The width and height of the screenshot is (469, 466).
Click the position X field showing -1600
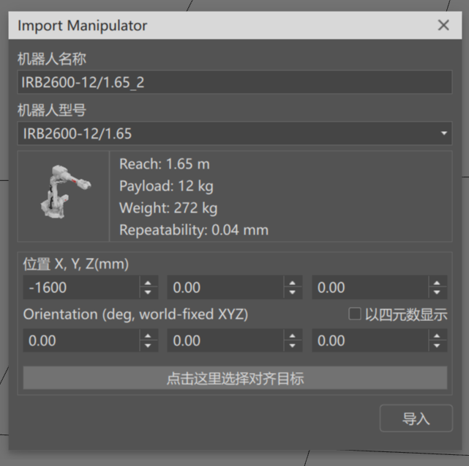81,287
